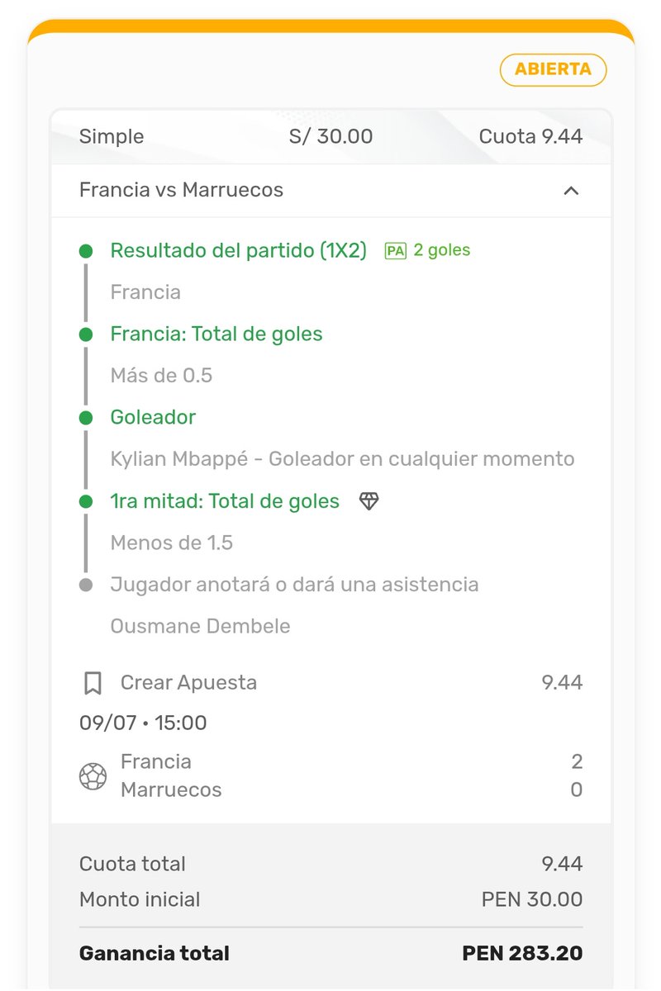Screen dimensions: 661x991
Task: Select green dot for Resultado del partido
Action: pos(86,251)
